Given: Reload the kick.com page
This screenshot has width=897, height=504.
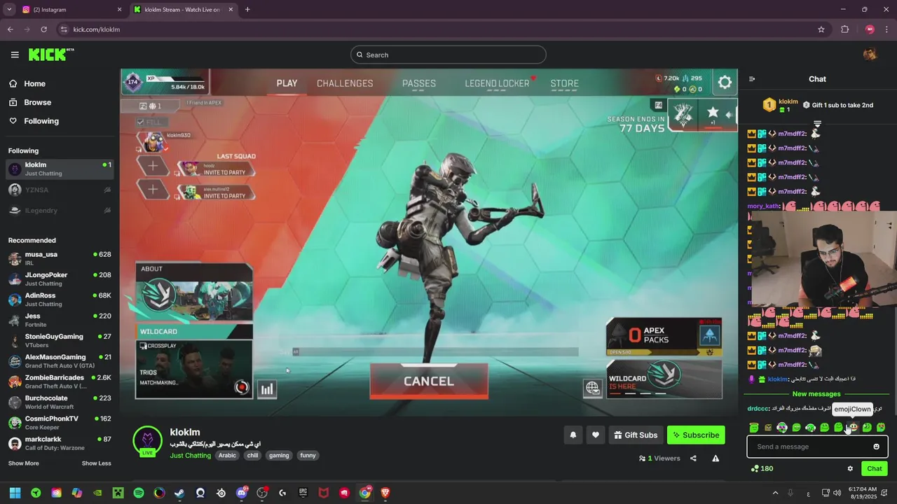Looking at the screenshot, I should 43,29.
